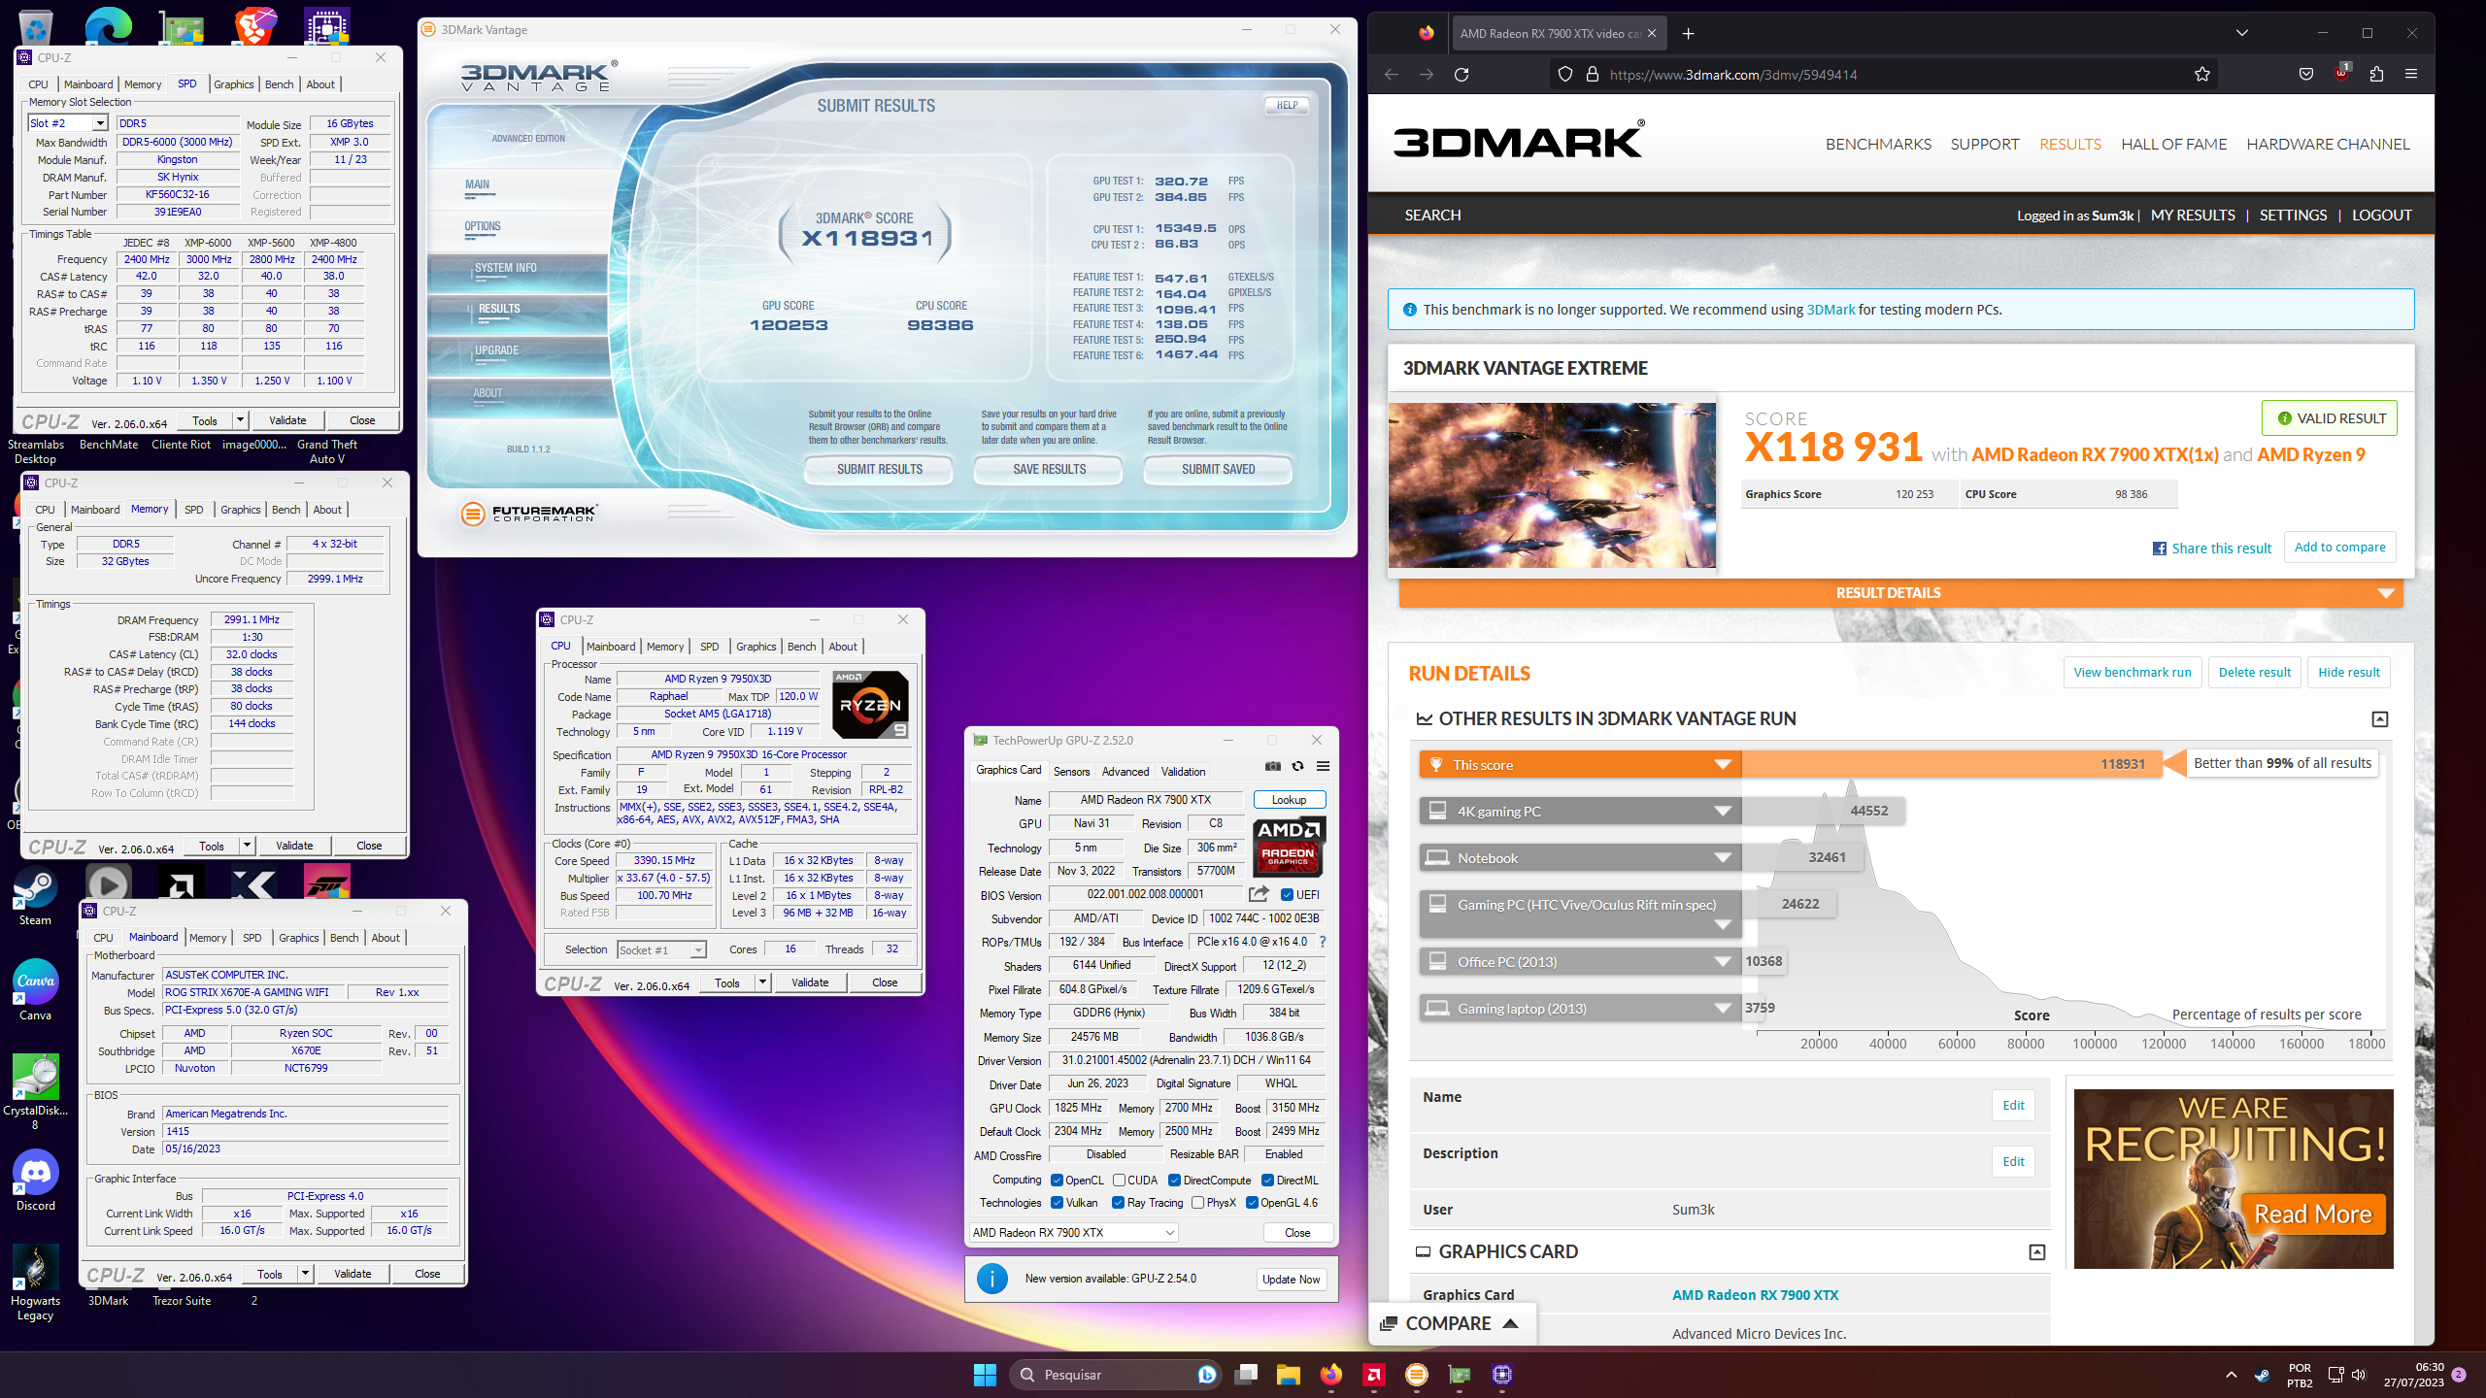Toggle the UEFI checkbox in GPU-Z
The height and width of the screenshot is (1398, 2486).
[1287, 895]
